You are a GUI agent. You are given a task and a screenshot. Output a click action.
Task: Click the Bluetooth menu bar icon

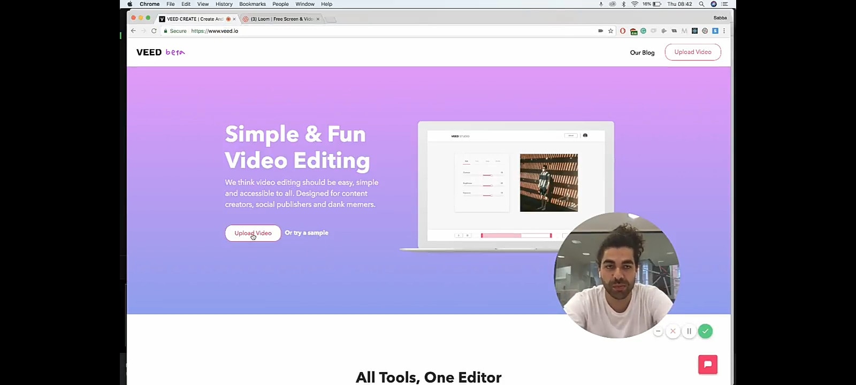tap(623, 4)
